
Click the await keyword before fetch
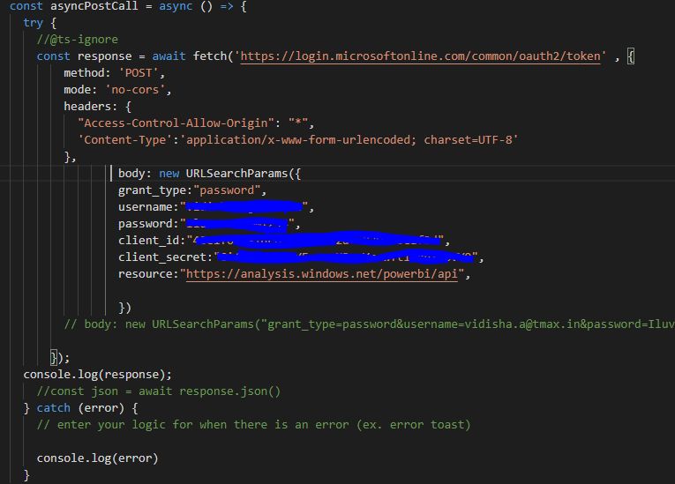point(169,56)
